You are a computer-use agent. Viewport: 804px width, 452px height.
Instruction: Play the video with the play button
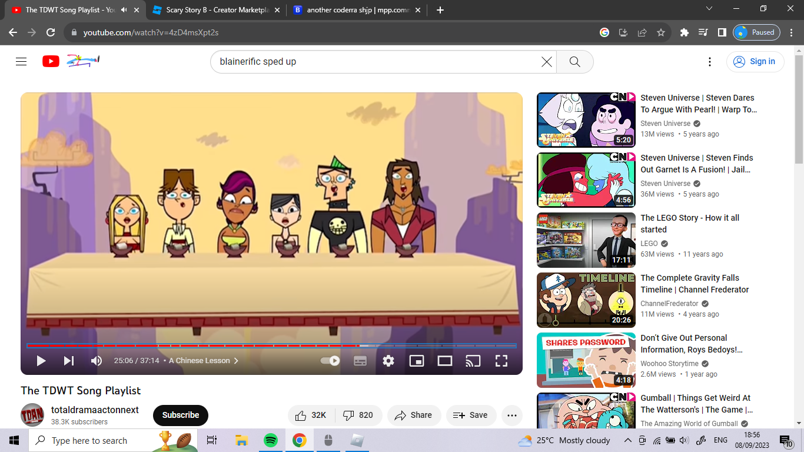[41, 361]
